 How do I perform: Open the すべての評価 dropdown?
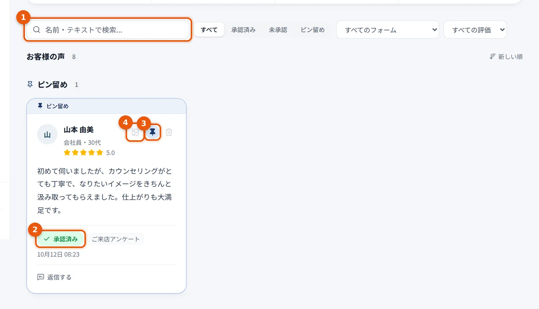[475, 30]
